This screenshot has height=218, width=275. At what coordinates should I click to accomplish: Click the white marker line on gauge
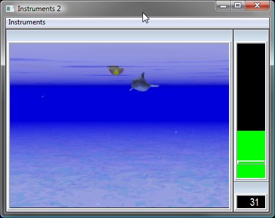[251, 162]
